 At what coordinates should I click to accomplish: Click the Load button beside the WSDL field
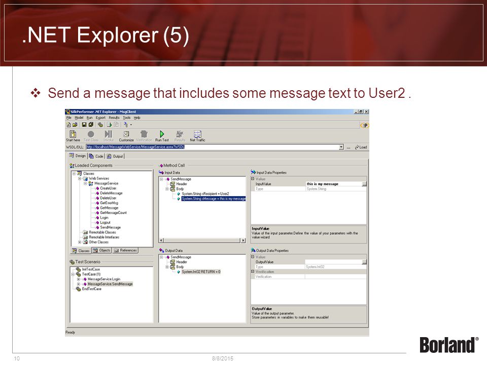coord(361,147)
